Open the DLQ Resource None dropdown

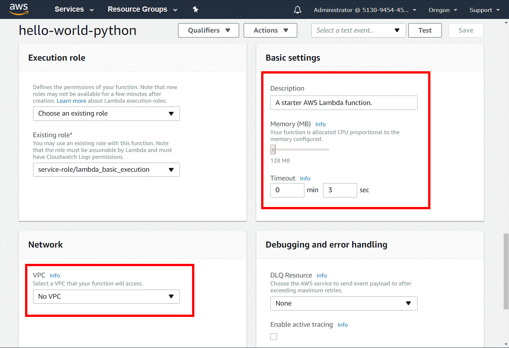click(344, 303)
